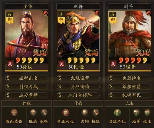Open the 执锐 book icon
This screenshot has height=128, width=154.
point(96,112)
